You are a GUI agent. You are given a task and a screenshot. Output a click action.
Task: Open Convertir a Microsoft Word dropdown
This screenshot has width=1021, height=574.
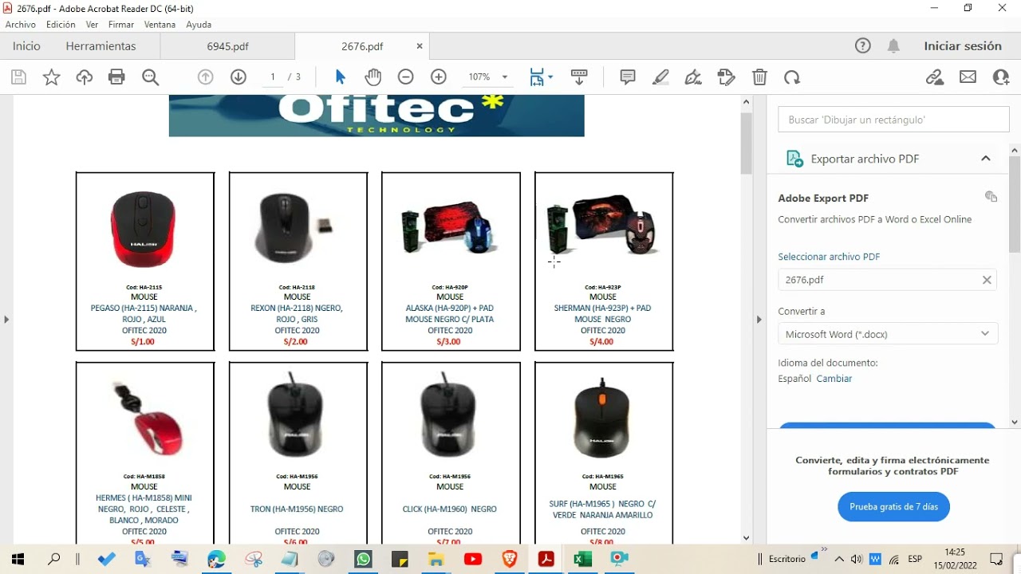click(888, 334)
